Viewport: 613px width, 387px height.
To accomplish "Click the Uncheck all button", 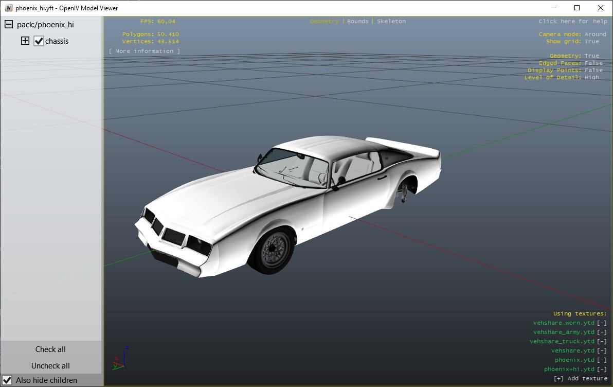I will (x=50, y=365).
